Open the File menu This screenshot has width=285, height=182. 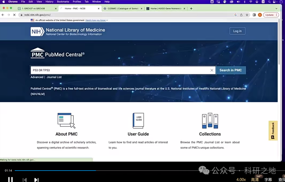[x=23, y=2]
